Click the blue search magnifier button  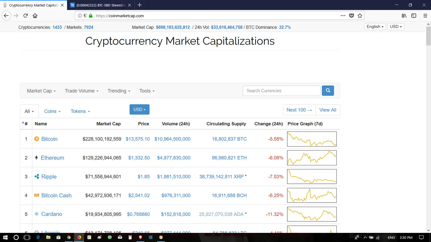pyautogui.click(x=328, y=90)
